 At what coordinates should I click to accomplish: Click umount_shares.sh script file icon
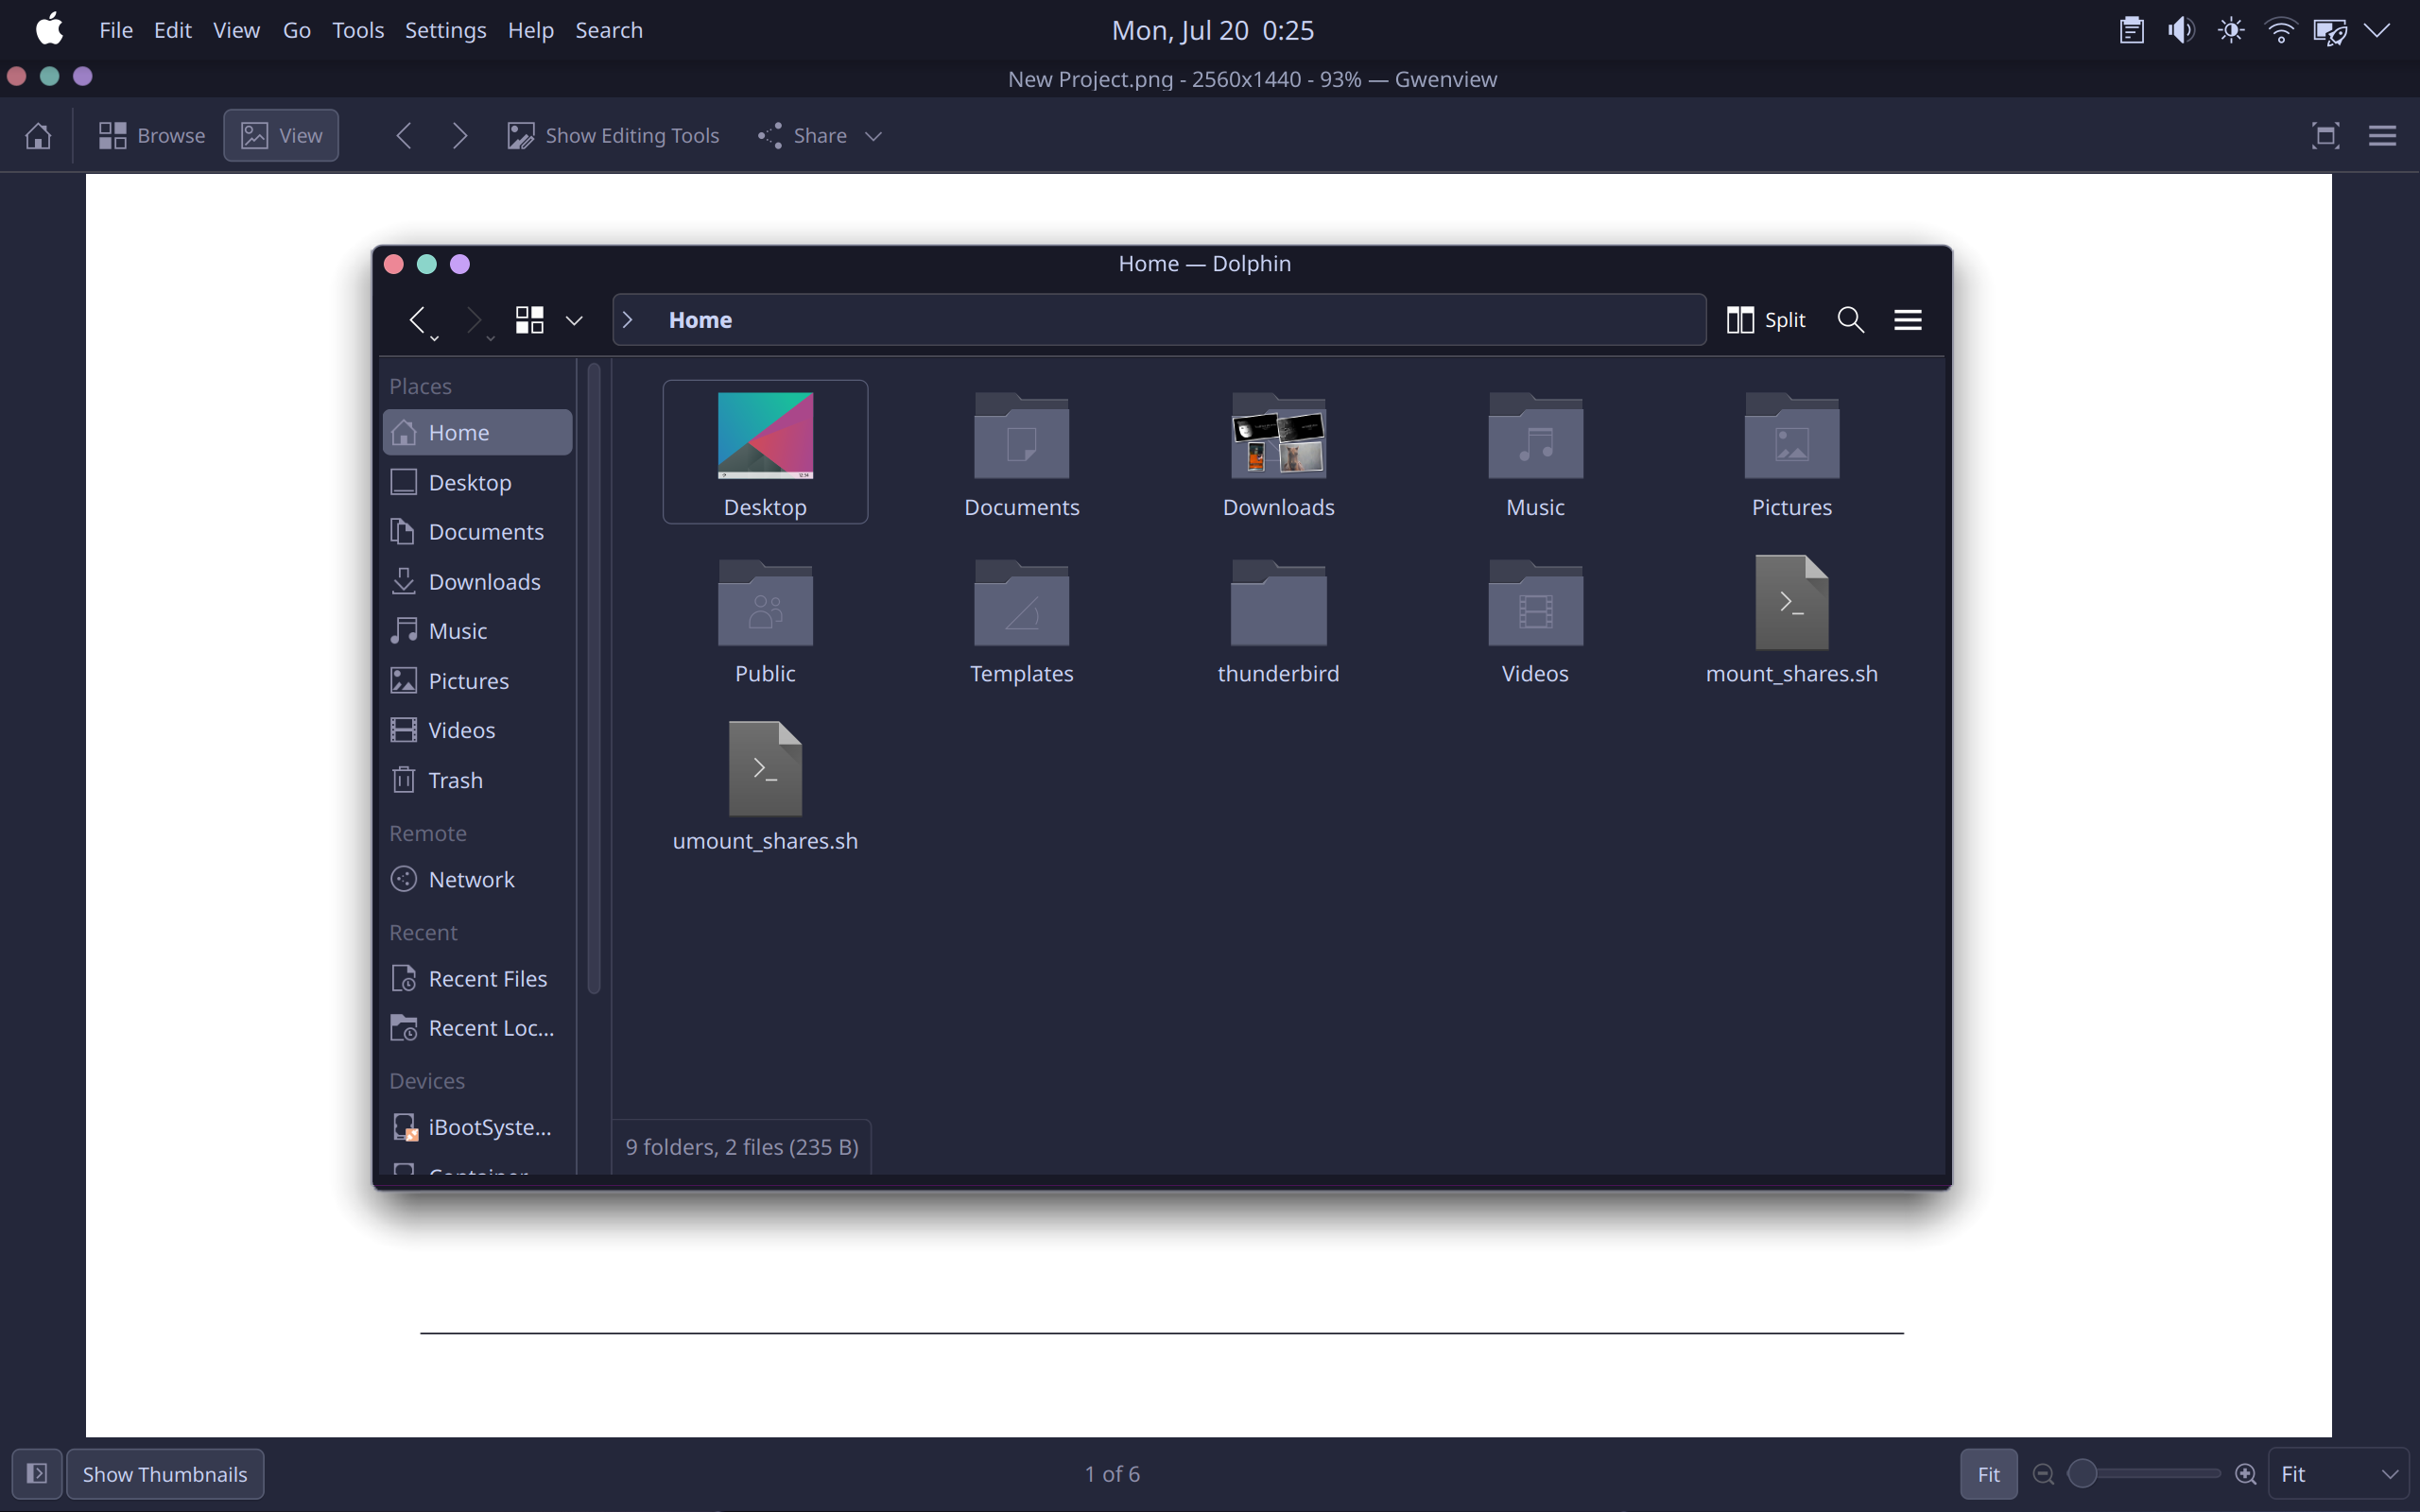pyautogui.click(x=765, y=769)
